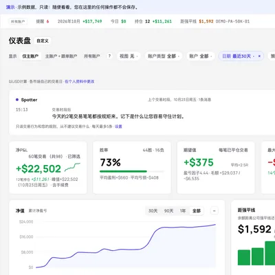Switch equity chart to 30天 range

153,211
